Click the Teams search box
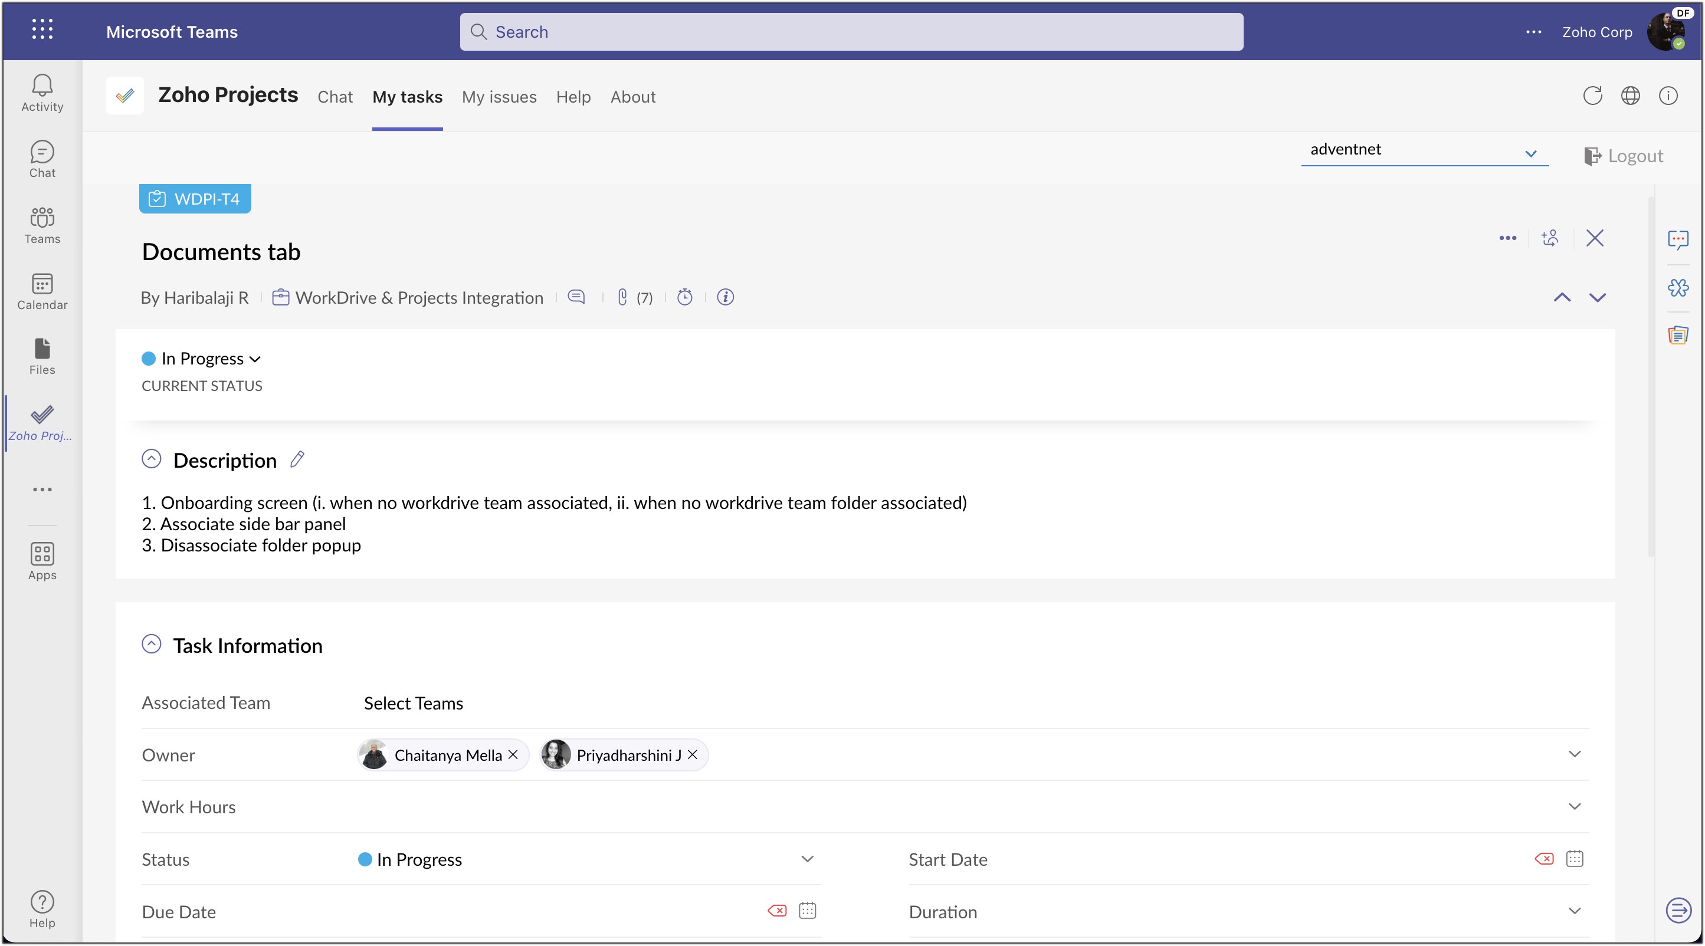Screen dimensions: 1705x946 pos(851,32)
